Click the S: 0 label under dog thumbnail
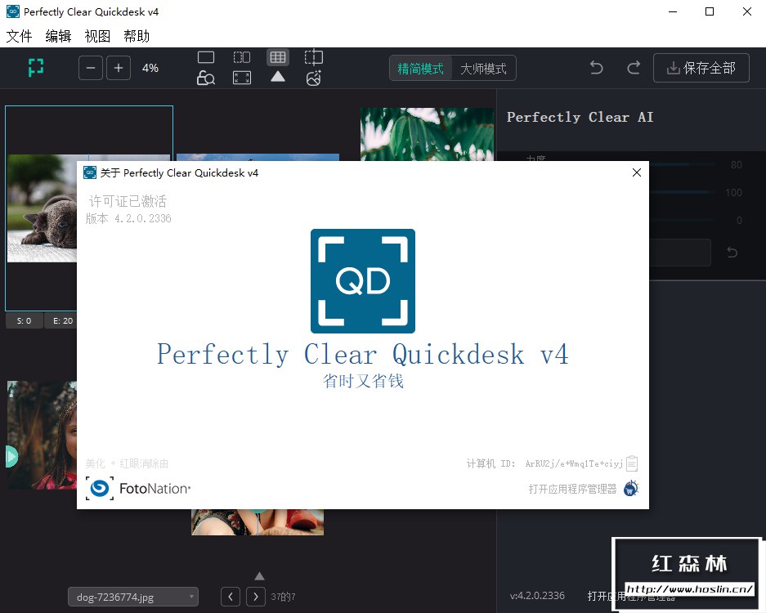This screenshot has height=613, width=766. point(24,321)
